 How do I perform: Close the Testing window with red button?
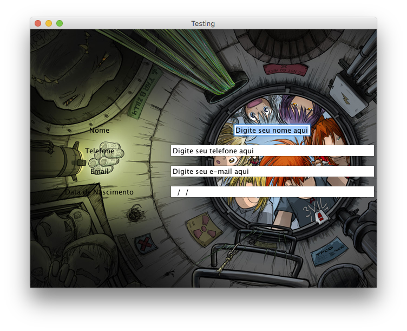pos(38,23)
